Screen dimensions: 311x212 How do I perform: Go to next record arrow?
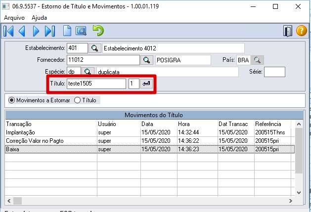point(36,31)
